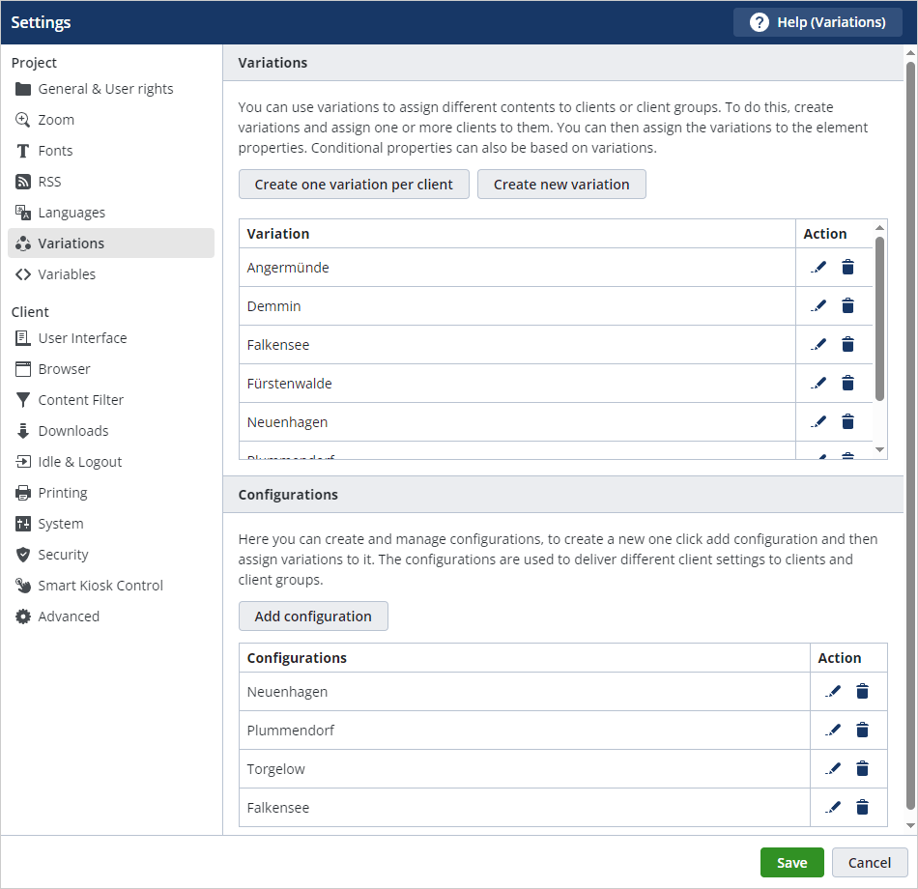
Task: Edit the Torgelow configuration
Action: pos(833,768)
